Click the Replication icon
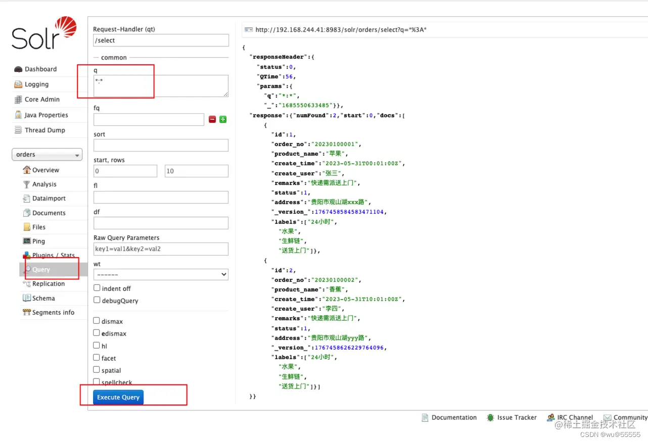This screenshot has height=442, width=648. (x=27, y=284)
